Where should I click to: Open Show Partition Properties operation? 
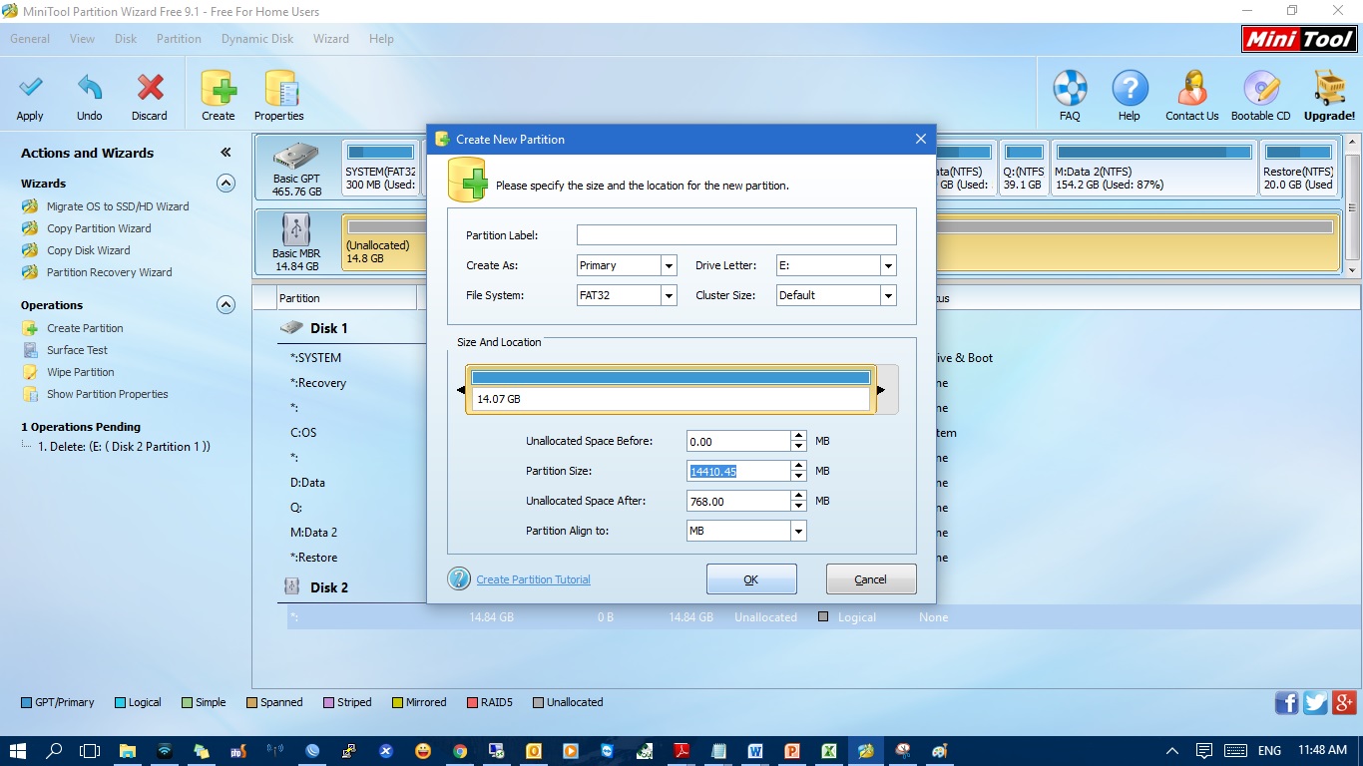tap(107, 394)
